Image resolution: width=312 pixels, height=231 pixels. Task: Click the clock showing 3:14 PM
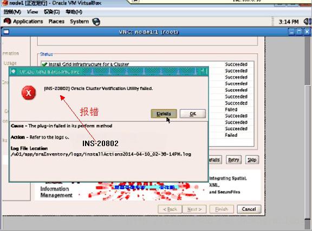pos(289,22)
